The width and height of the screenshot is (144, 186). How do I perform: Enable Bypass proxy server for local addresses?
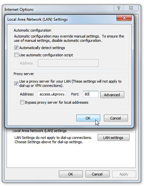coord(22,102)
